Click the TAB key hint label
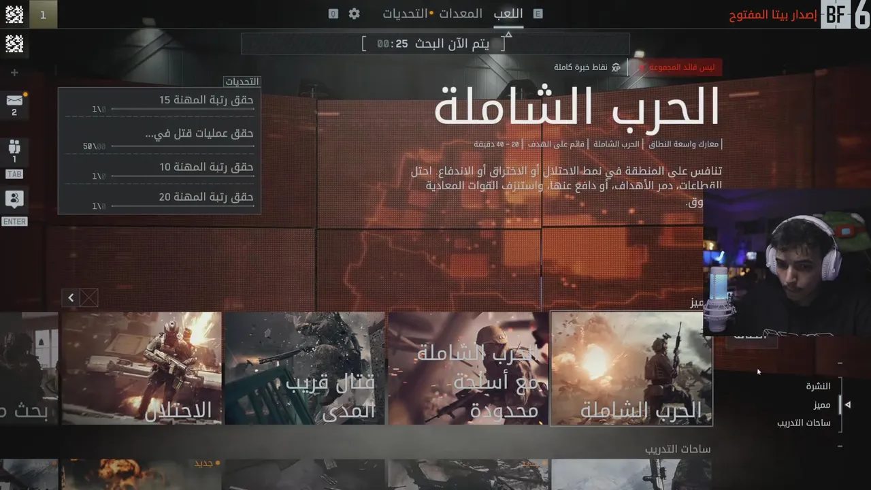871x490 pixels. pyautogui.click(x=14, y=174)
